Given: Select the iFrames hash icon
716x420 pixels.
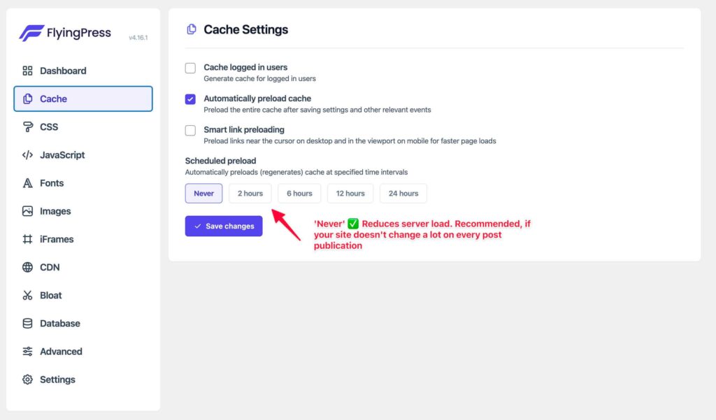Looking at the screenshot, I should 28,239.
